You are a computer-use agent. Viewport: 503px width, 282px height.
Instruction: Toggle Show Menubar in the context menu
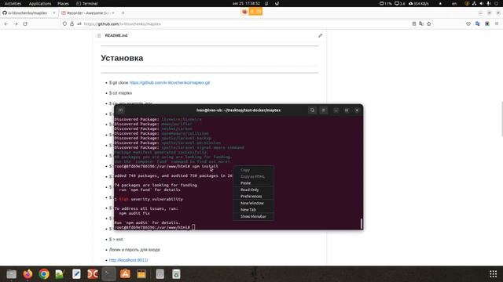click(x=253, y=216)
